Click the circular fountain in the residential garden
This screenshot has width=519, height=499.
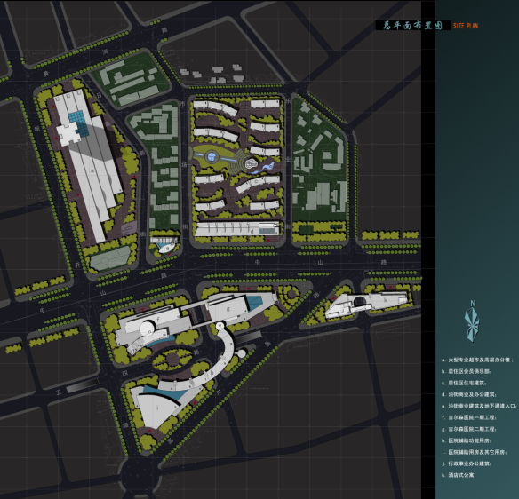212,156
